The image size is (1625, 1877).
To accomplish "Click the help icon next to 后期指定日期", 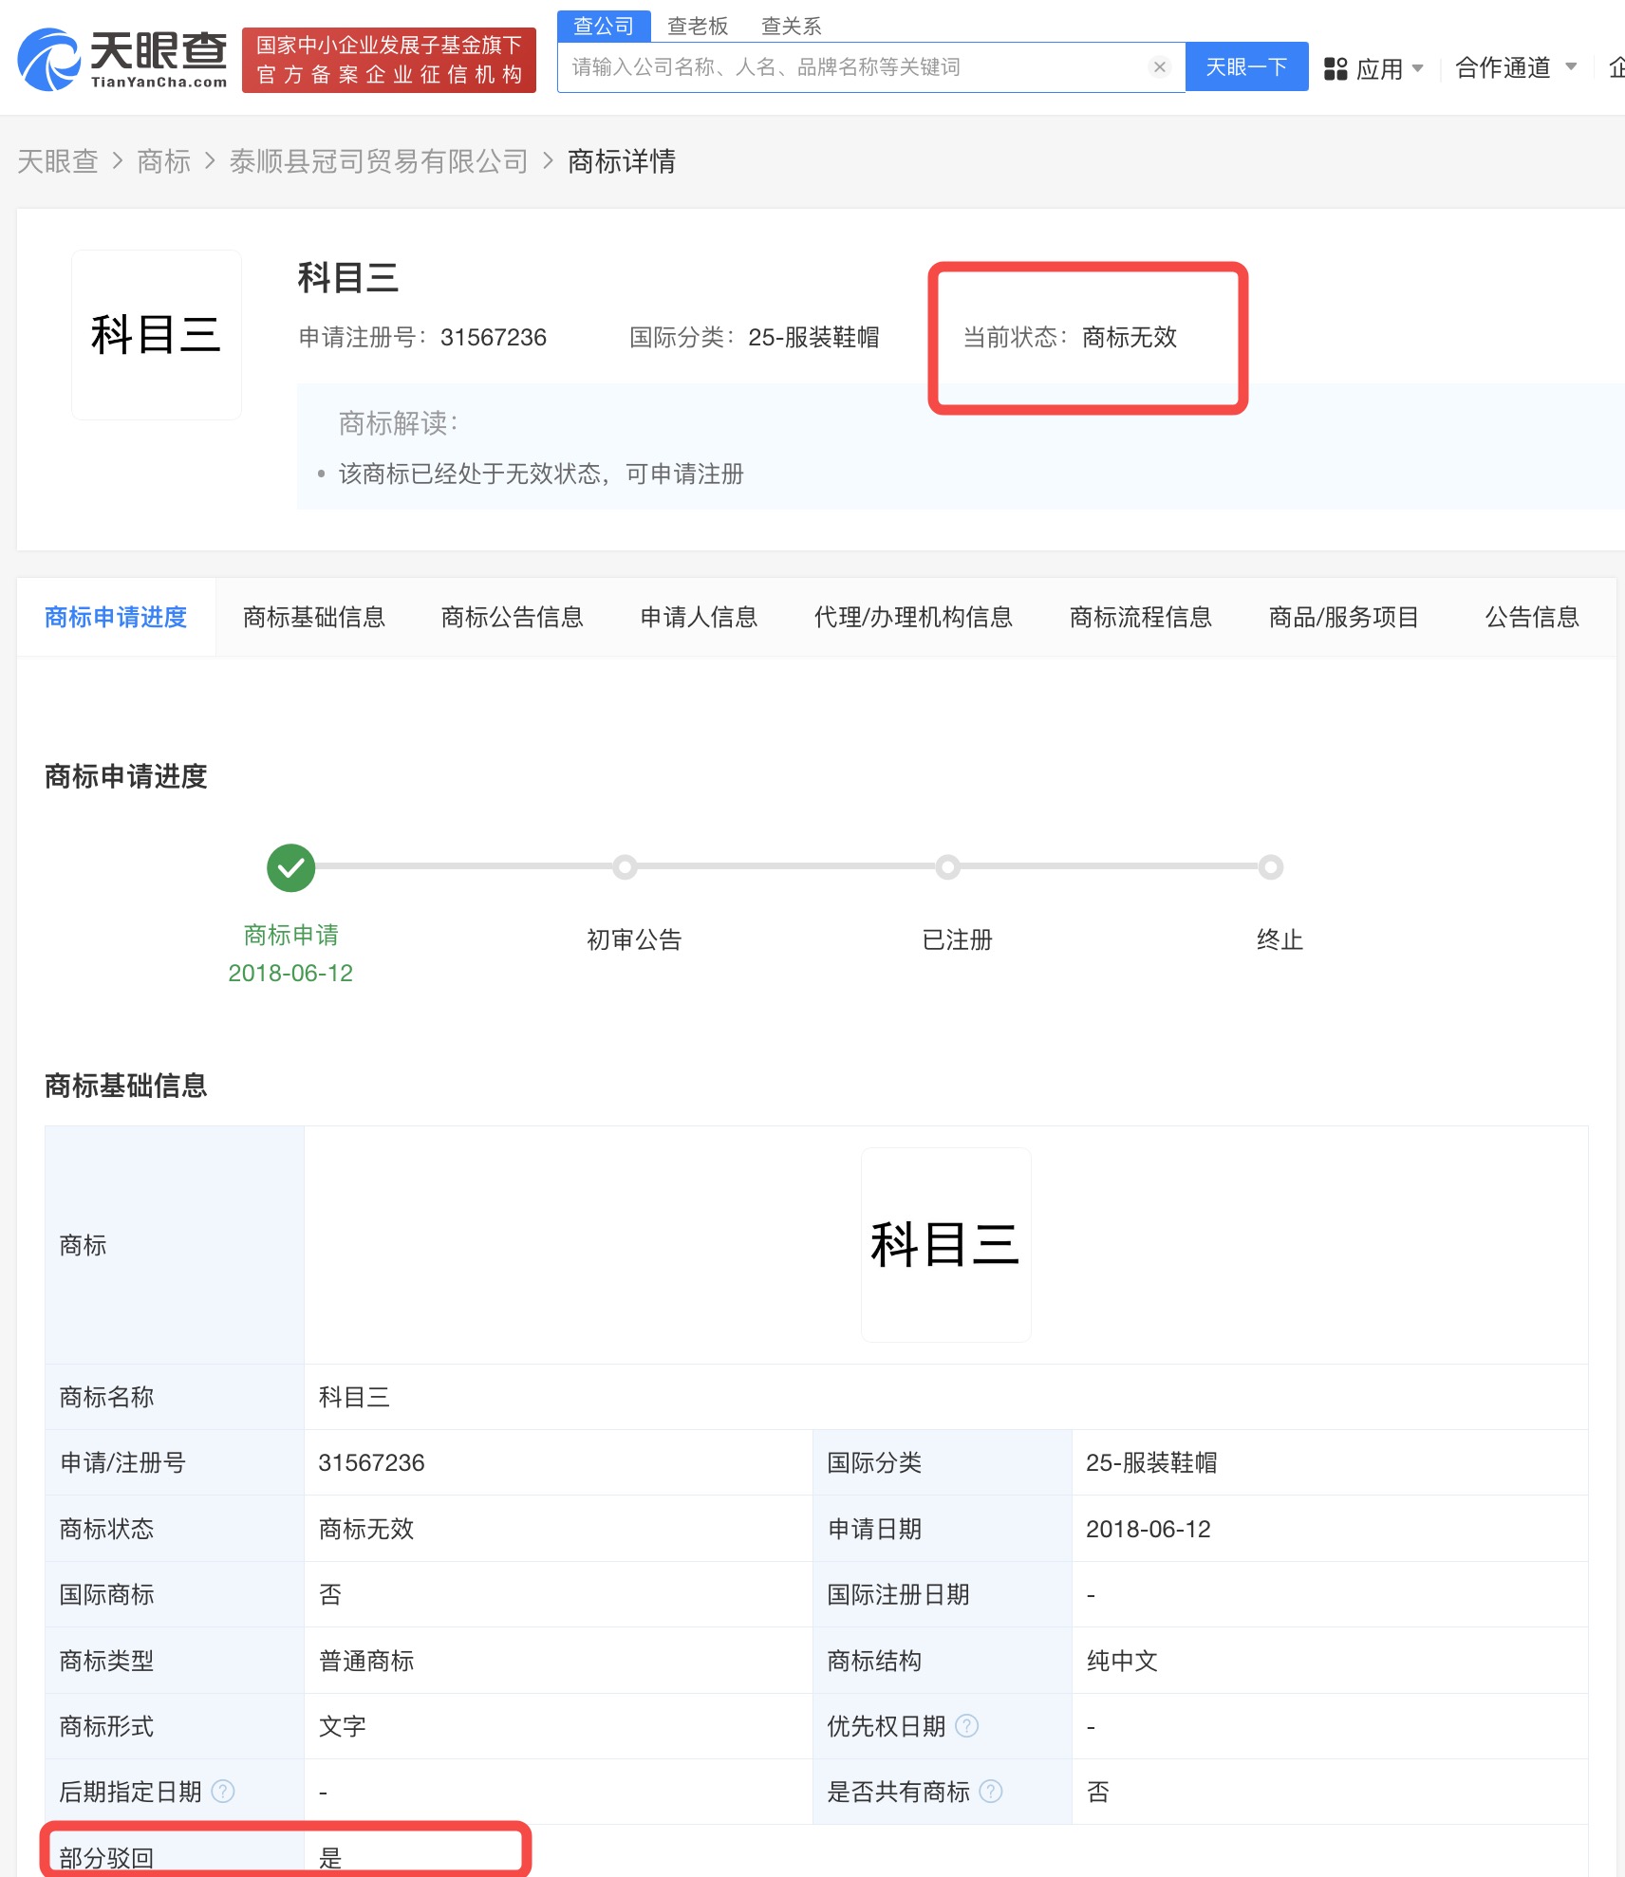I will [x=223, y=1792].
